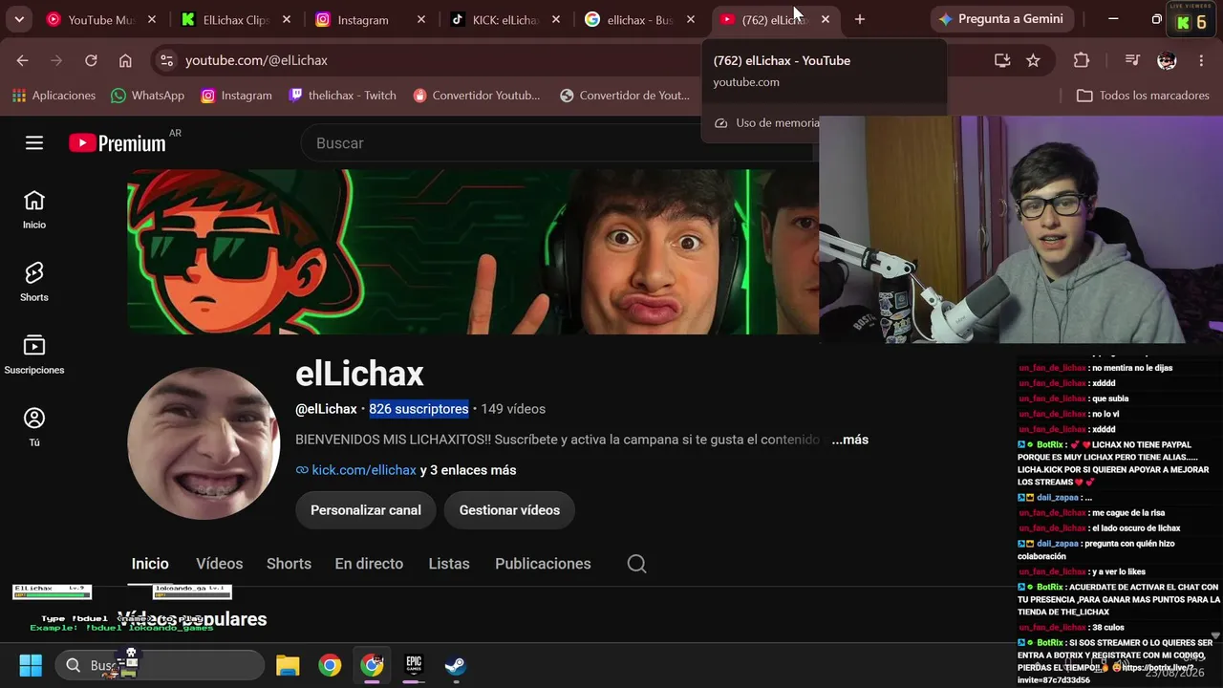Close the Instagram tab
1223x688 pixels.
pos(421,19)
